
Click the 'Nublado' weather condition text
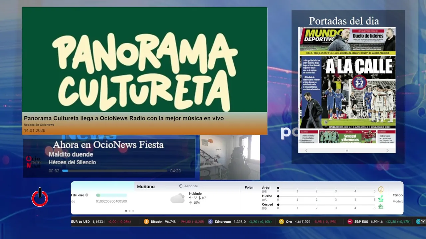point(195,194)
